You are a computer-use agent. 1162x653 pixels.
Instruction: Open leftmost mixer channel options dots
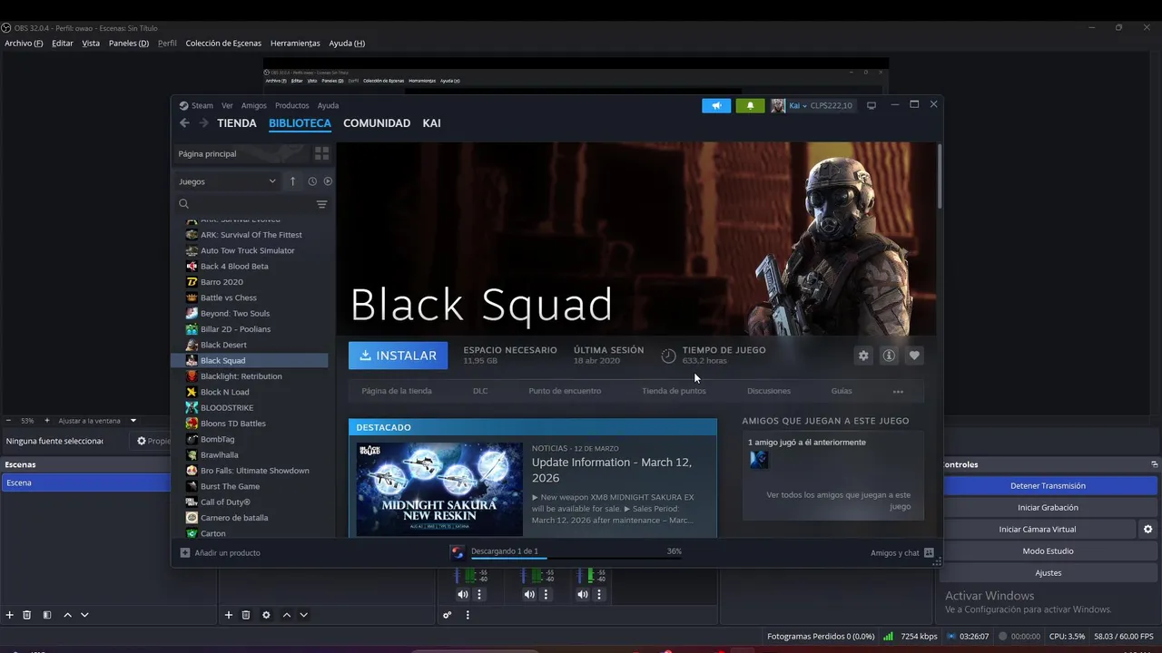(x=479, y=594)
